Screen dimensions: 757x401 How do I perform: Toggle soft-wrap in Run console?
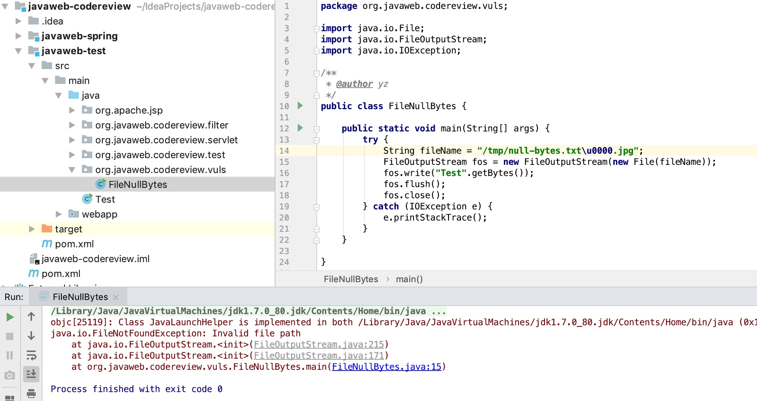pos(31,356)
